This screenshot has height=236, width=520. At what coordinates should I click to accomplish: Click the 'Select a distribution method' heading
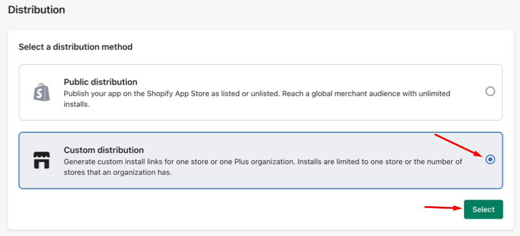[x=75, y=47]
